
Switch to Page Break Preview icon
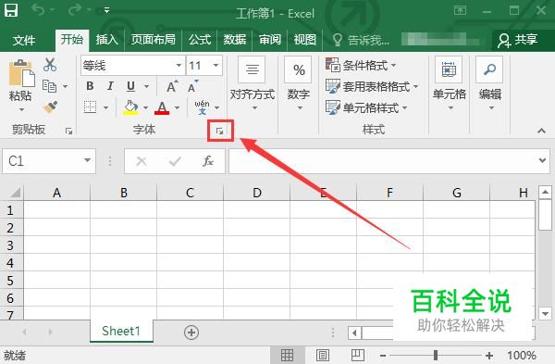point(357,355)
